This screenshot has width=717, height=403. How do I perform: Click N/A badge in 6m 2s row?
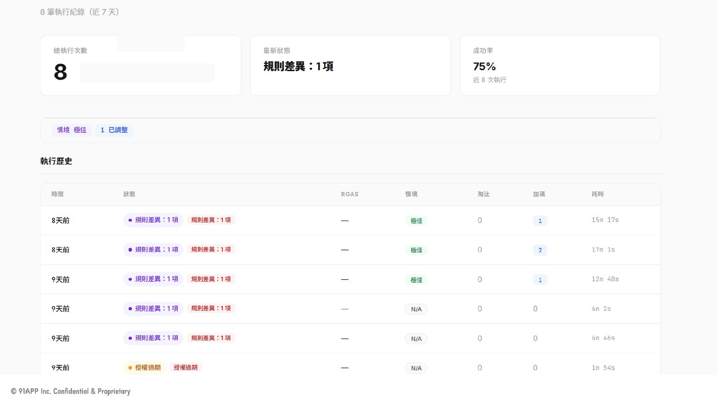[x=416, y=309]
